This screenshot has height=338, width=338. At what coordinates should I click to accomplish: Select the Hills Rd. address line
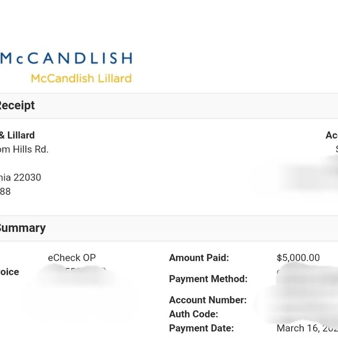coord(24,149)
